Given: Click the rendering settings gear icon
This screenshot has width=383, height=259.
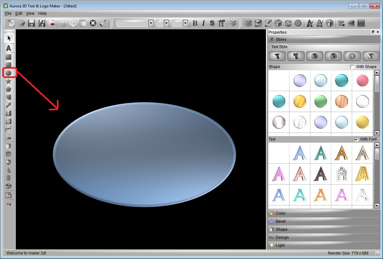Looking at the screenshot, I should pyautogui.click(x=298, y=23).
